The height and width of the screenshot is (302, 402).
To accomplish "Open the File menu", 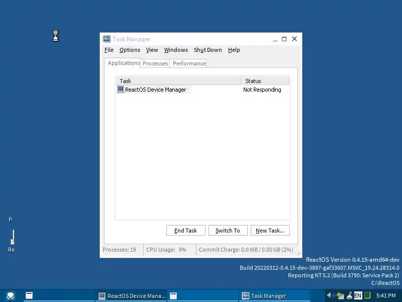I will click(x=109, y=50).
